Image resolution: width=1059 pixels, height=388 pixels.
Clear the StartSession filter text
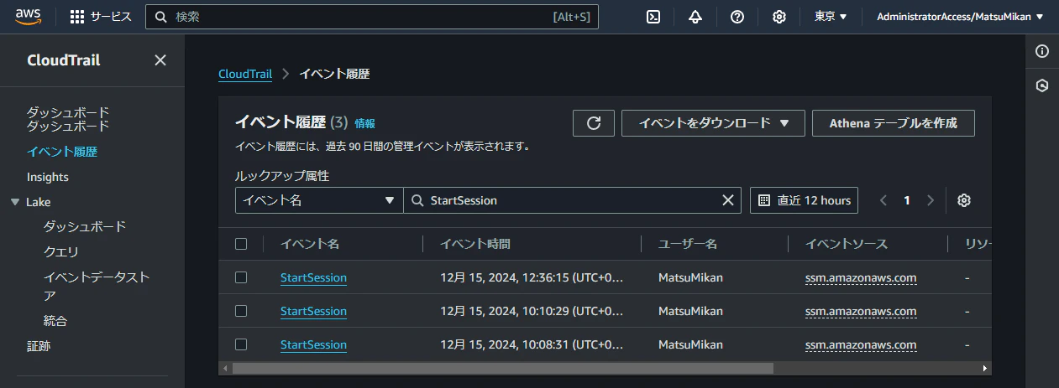pyautogui.click(x=728, y=200)
